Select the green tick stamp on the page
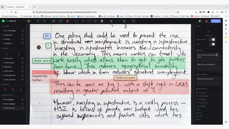 pos(48,46)
